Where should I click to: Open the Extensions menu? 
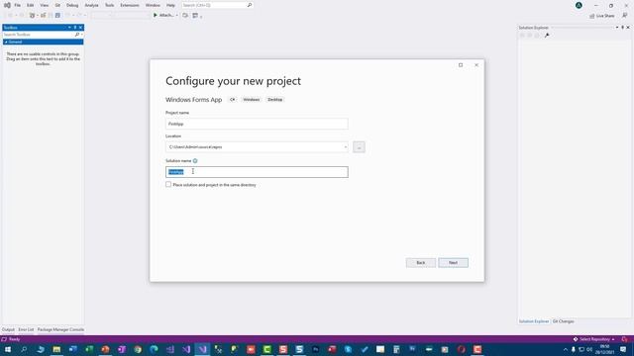click(130, 5)
